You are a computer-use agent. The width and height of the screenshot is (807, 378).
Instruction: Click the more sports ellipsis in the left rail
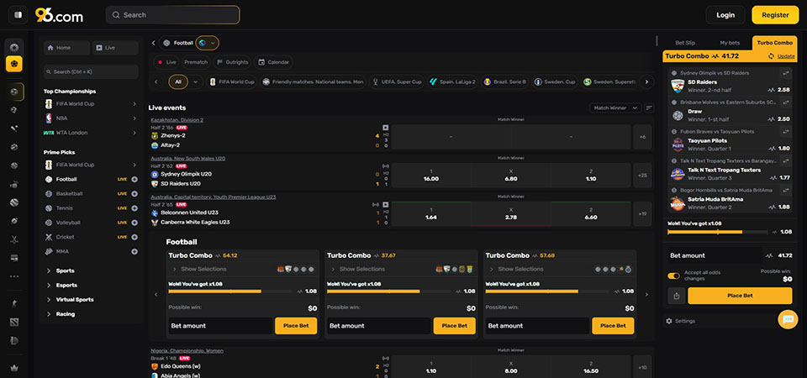[14, 276]
